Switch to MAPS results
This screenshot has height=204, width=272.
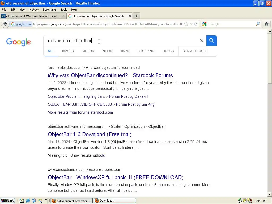(125, 51)
